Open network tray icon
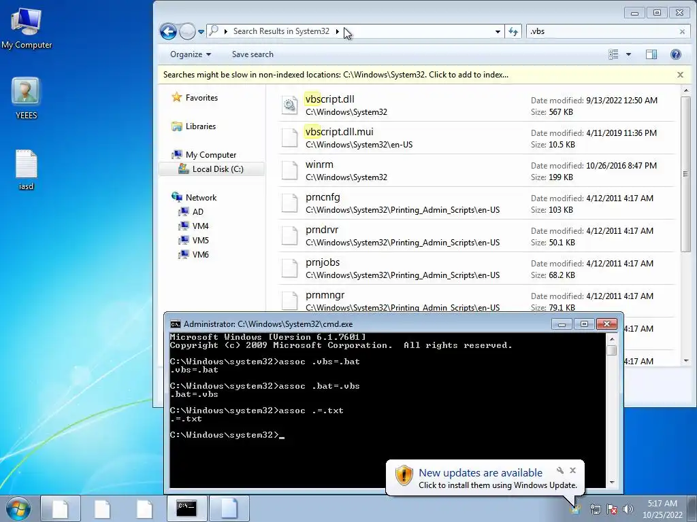697x522 pixels. click(x=595, y=510)
